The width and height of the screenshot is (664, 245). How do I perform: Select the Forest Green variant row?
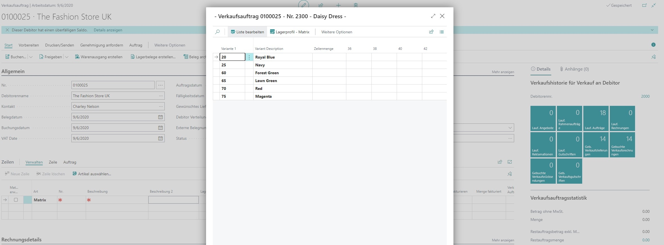coord(267,73)
